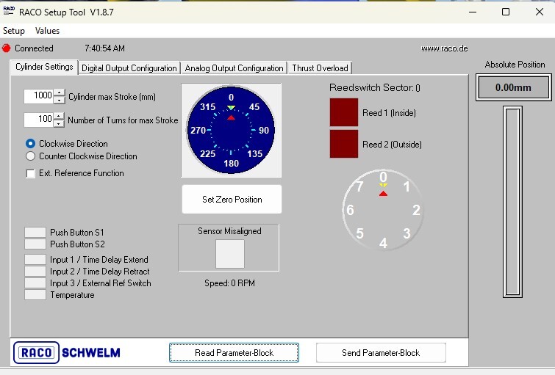
Task: Increase Cylinder max Stroke value
Action: click(x=59, y=93)
